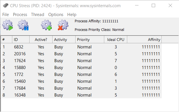
Task: Click the kill thread gear icon with red X
Action: (63, 25)
